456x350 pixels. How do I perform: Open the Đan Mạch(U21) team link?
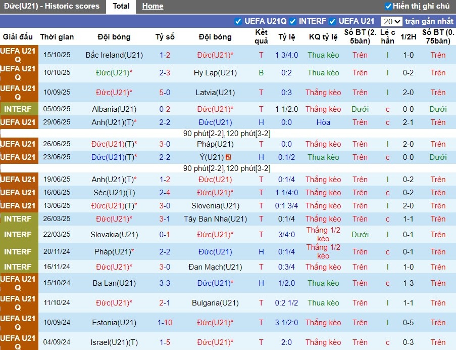pyautogui.click(x=215, y=267)
